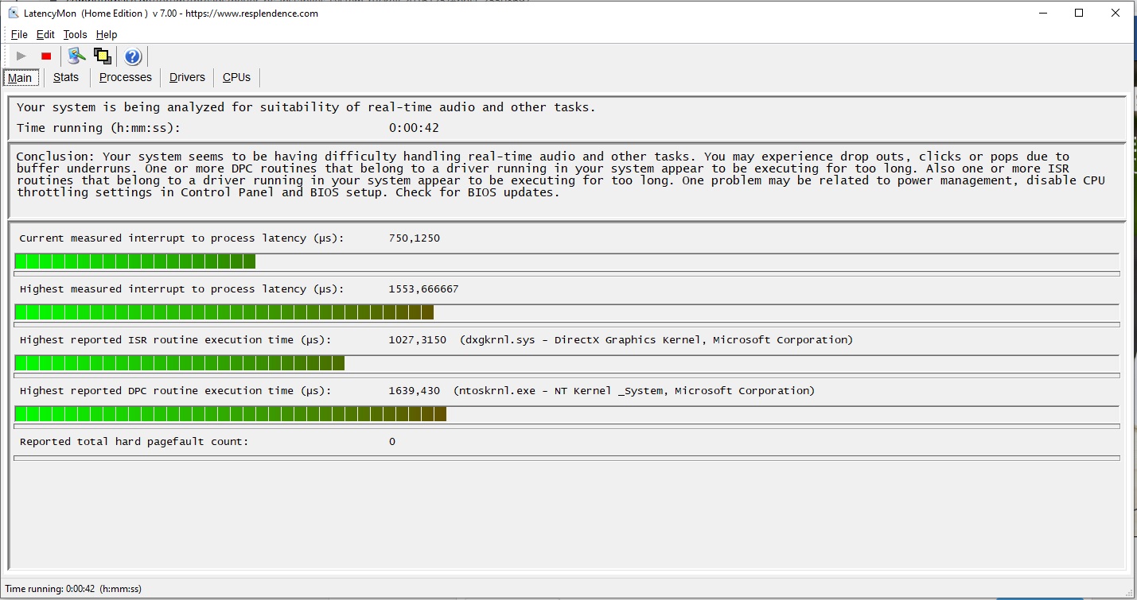1137x600 pixels.
Task: Click the 'Highest reported DPC routine execution time' label
Action: tap(175, 391)
